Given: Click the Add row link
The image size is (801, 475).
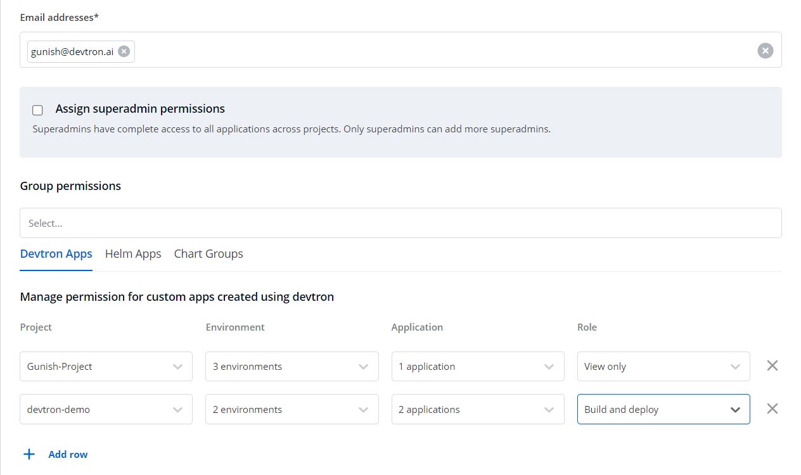Looking at the screenshot, I should tap(68, 454).
